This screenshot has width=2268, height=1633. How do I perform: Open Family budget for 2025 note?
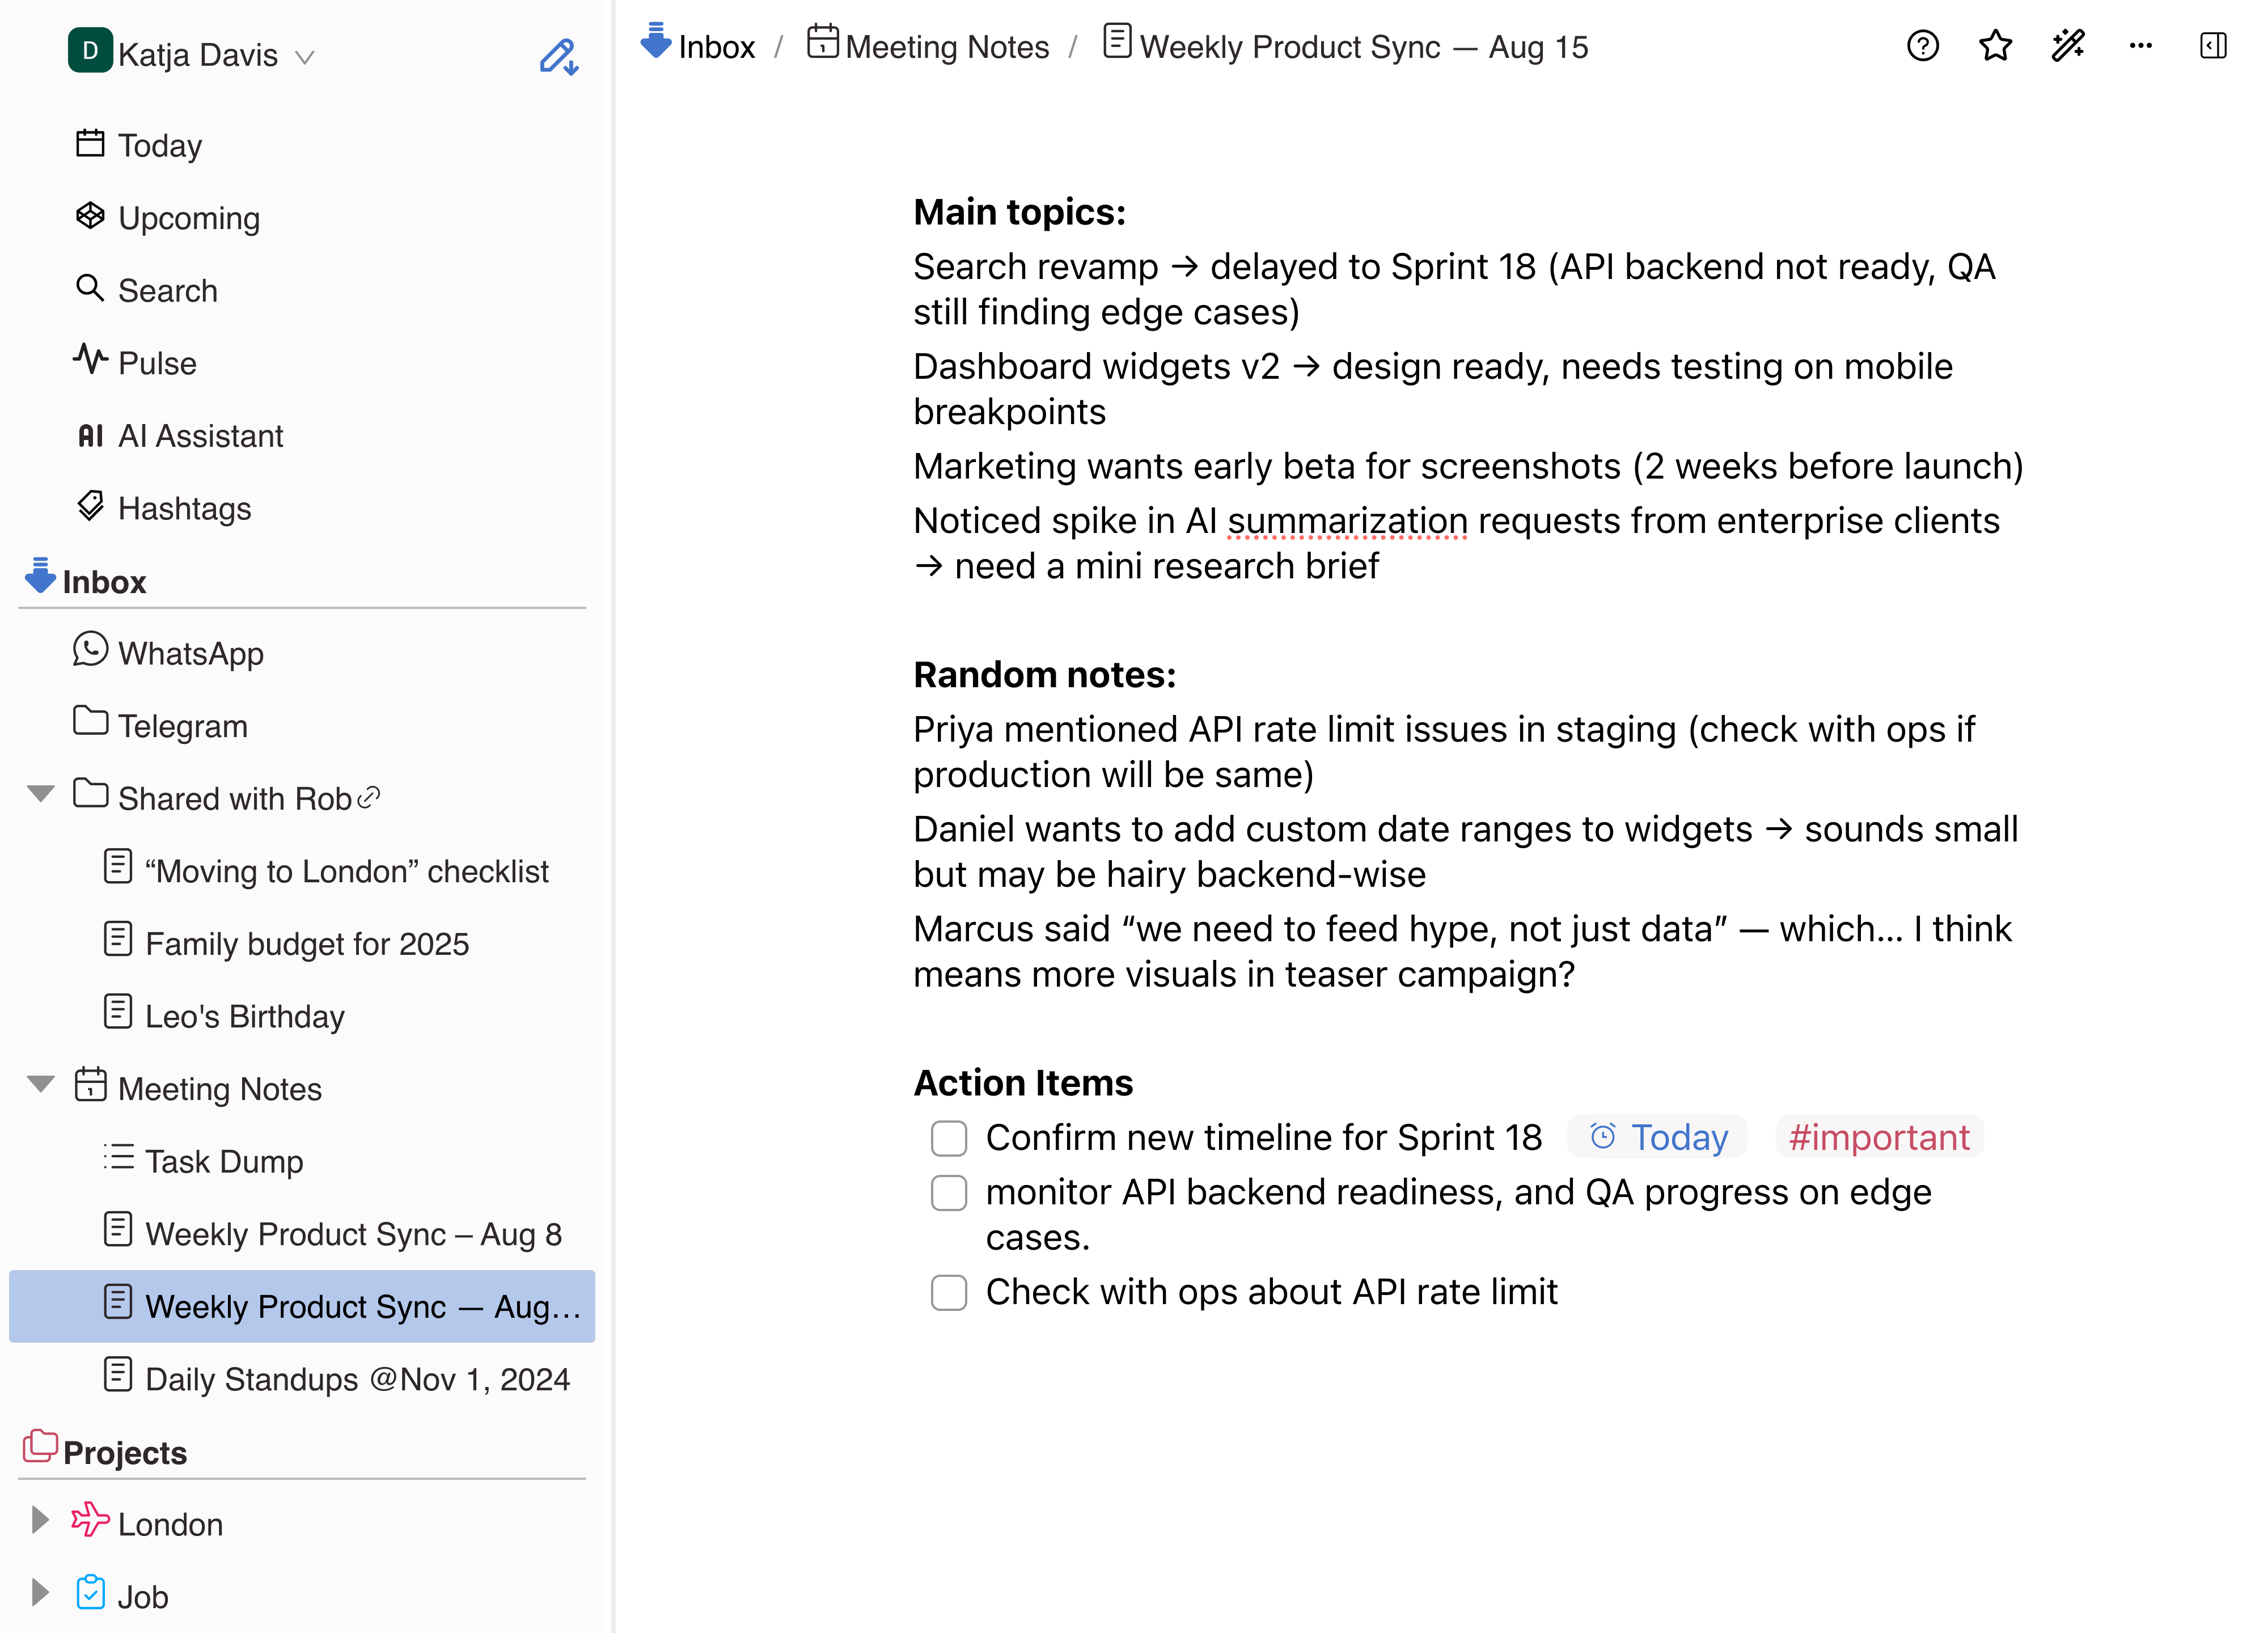[x=307, y=945]
